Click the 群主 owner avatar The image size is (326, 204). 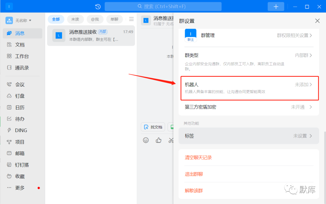[x=191, y=35]
